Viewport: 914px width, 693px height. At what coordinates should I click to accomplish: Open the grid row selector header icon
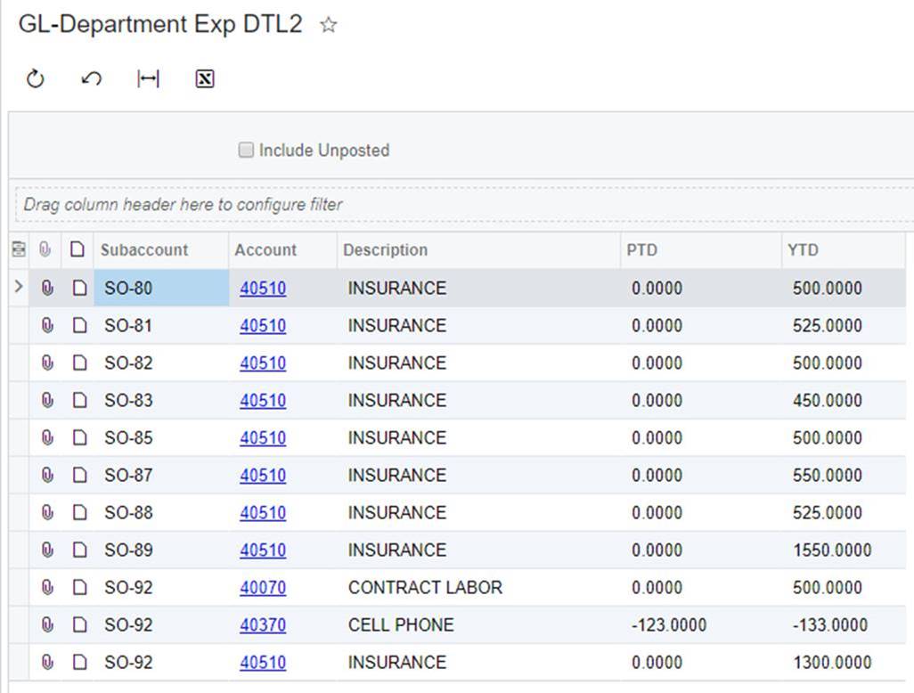pyautogui.click(x=19, y=249)
